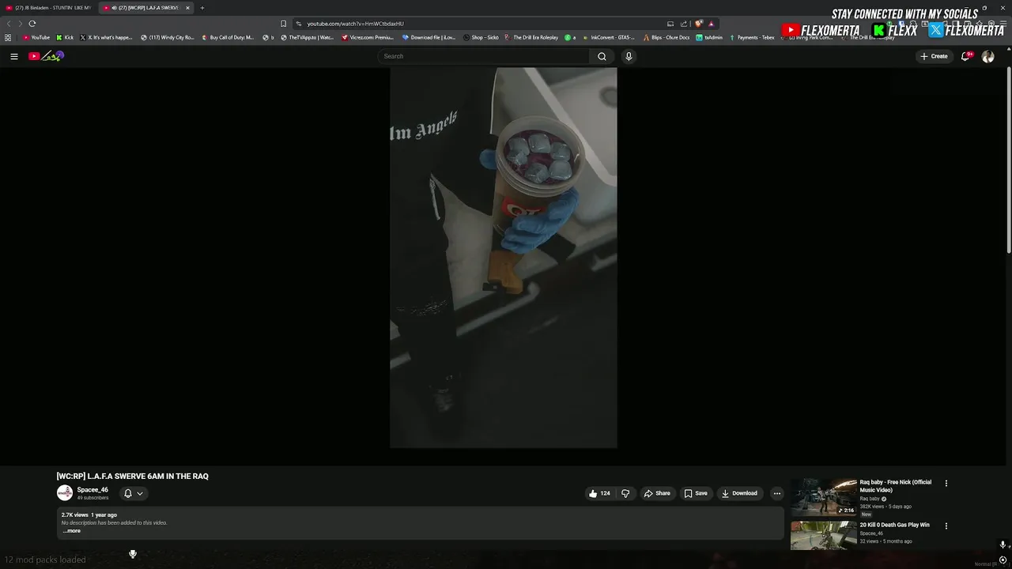Screen dimensions: 1012x569
Task: Open the InkConvert - GTA5 bookmark
Action: (609, 37)
